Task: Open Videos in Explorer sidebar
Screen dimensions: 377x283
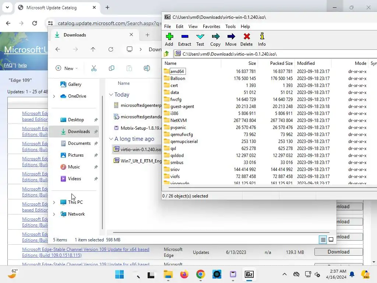Action: [x=71, y=179]
